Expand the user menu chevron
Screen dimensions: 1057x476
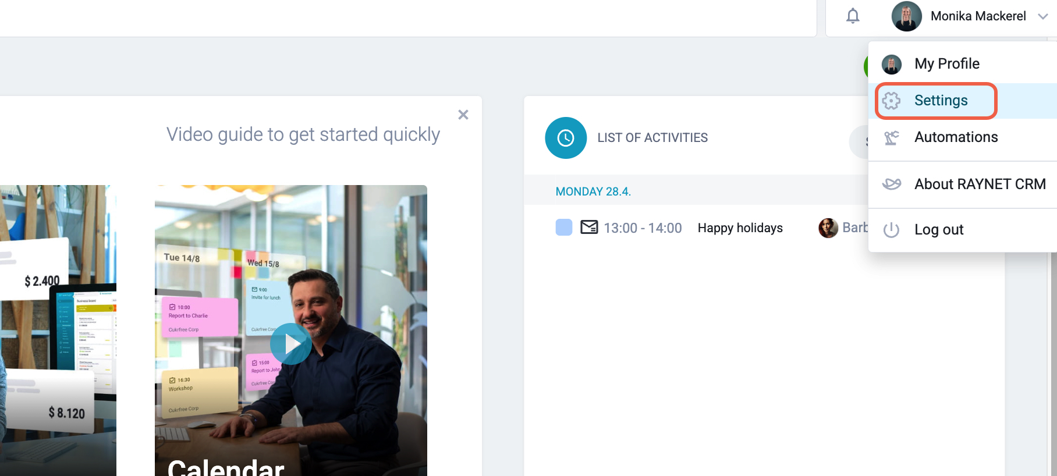1042,16
